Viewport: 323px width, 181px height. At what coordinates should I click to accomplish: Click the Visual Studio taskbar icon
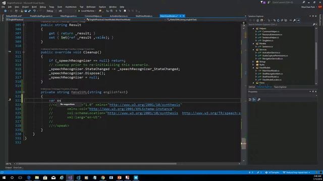point(70,177)
